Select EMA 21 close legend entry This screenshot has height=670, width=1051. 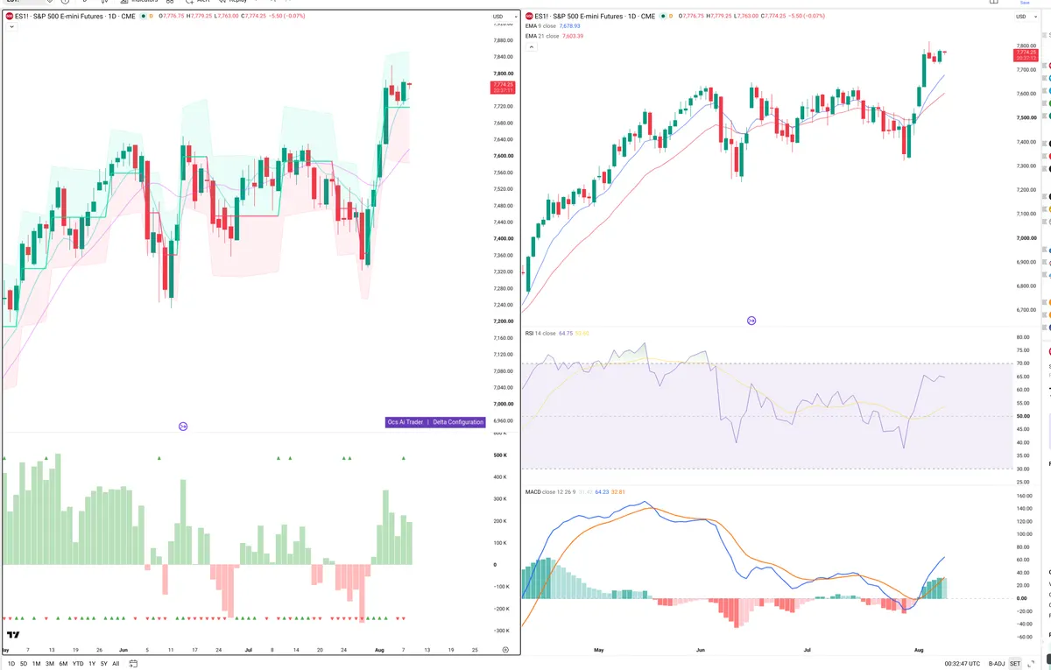point(542,36)
